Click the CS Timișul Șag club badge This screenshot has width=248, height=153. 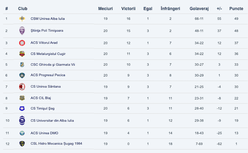pos(22,108)
